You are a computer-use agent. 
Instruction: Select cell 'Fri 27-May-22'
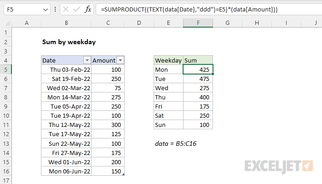tap(66, 153)
